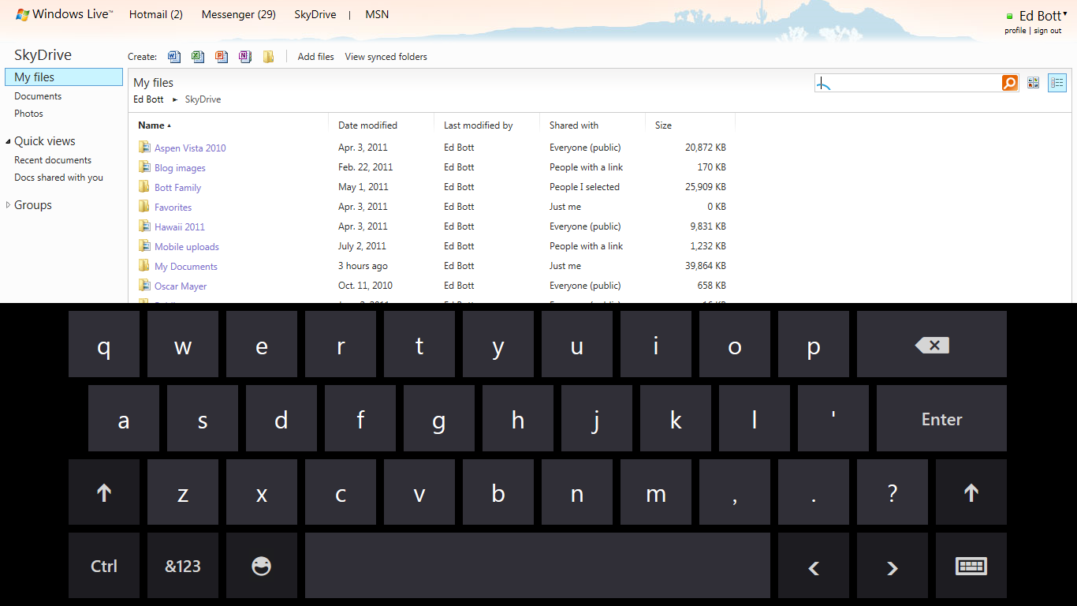Click the Oscar Mayer folder icon
Image resolution: width=1077 pixels, height=606 pixels.
coord(144,285)
